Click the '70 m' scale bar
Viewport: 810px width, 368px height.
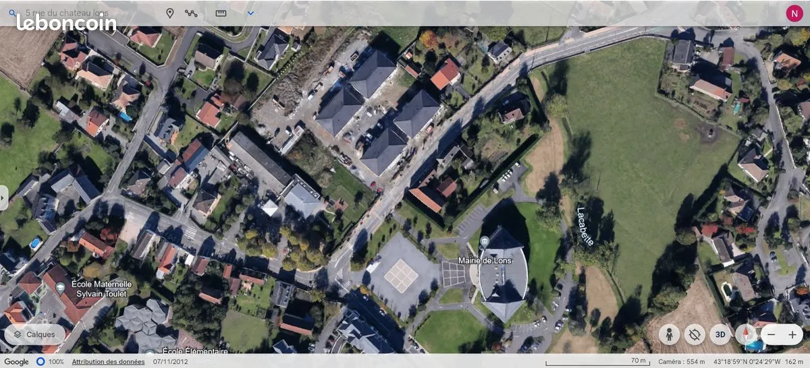pyautogui.click(x=597, y=362)
